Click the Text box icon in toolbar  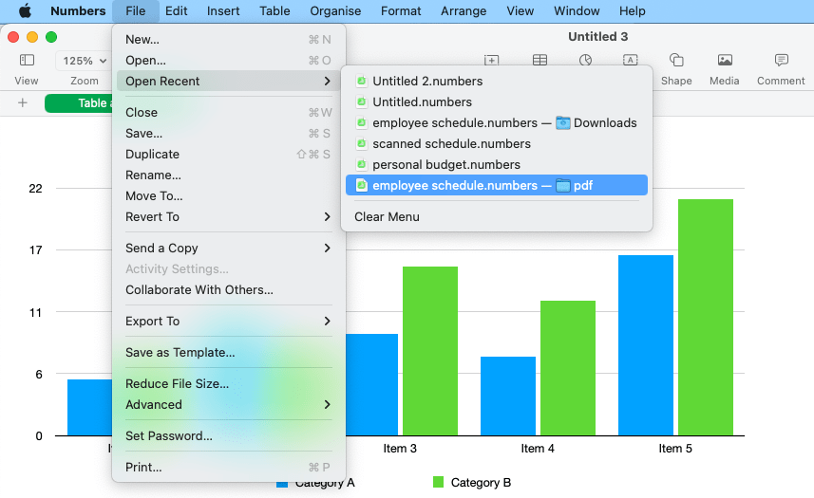tap(630, 61)
